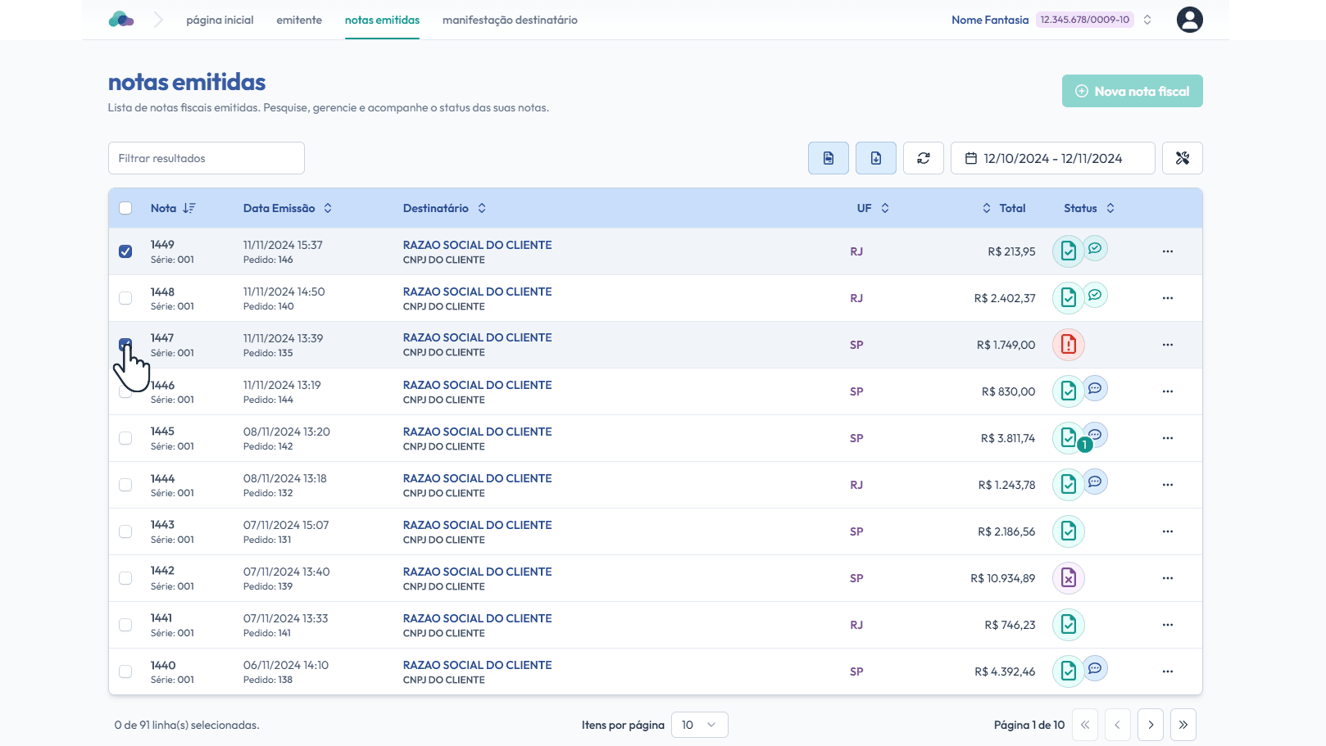This screenshot has height=746, width=1326.
Task: Open the filter tools settings icon
Action: pyautogui.click(x=1182, y=158)
